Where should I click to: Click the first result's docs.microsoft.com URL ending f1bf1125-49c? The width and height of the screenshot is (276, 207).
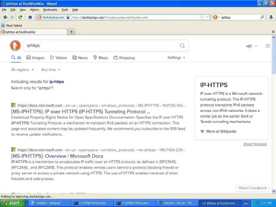[x=102, y=105]
